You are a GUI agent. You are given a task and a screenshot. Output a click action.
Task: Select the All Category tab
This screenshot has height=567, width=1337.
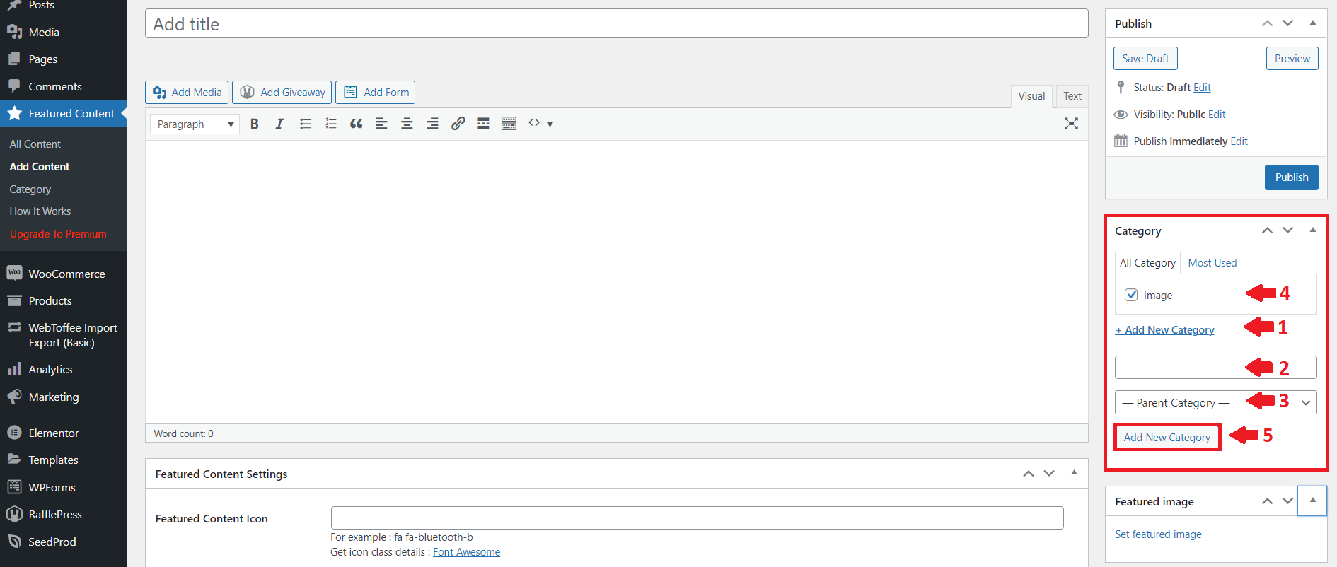click(x=1147, y=263)
